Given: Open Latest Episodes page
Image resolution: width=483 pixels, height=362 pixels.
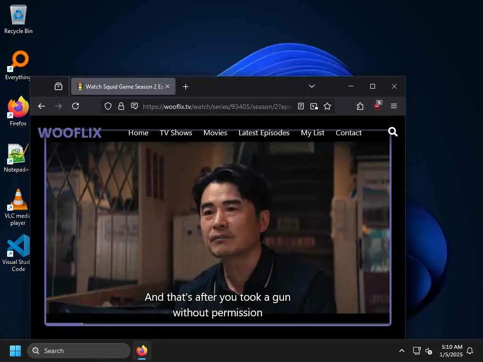Looking at the screenshot, I should pyautogui.click(x=264, y=132).
